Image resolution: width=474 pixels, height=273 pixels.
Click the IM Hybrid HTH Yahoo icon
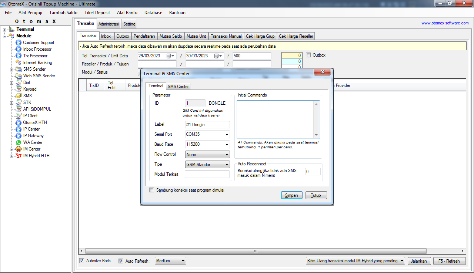18,156
